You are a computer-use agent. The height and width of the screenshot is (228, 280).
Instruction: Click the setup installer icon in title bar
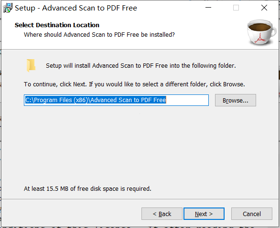click(8, 8)
